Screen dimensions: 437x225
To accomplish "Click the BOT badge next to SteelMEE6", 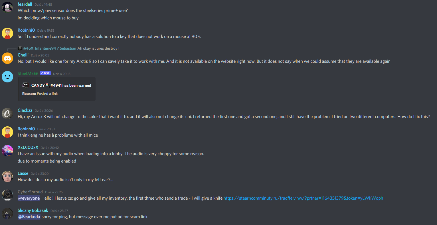I will [x=45, y=73].
